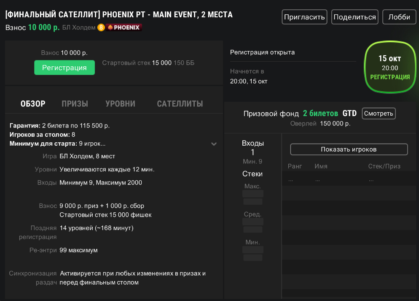Show the player list with Показать игроков
This screenshot has height=301, width=419.
point(349,149)
